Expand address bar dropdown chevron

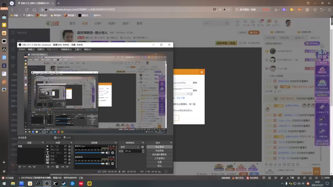point(229,10)
